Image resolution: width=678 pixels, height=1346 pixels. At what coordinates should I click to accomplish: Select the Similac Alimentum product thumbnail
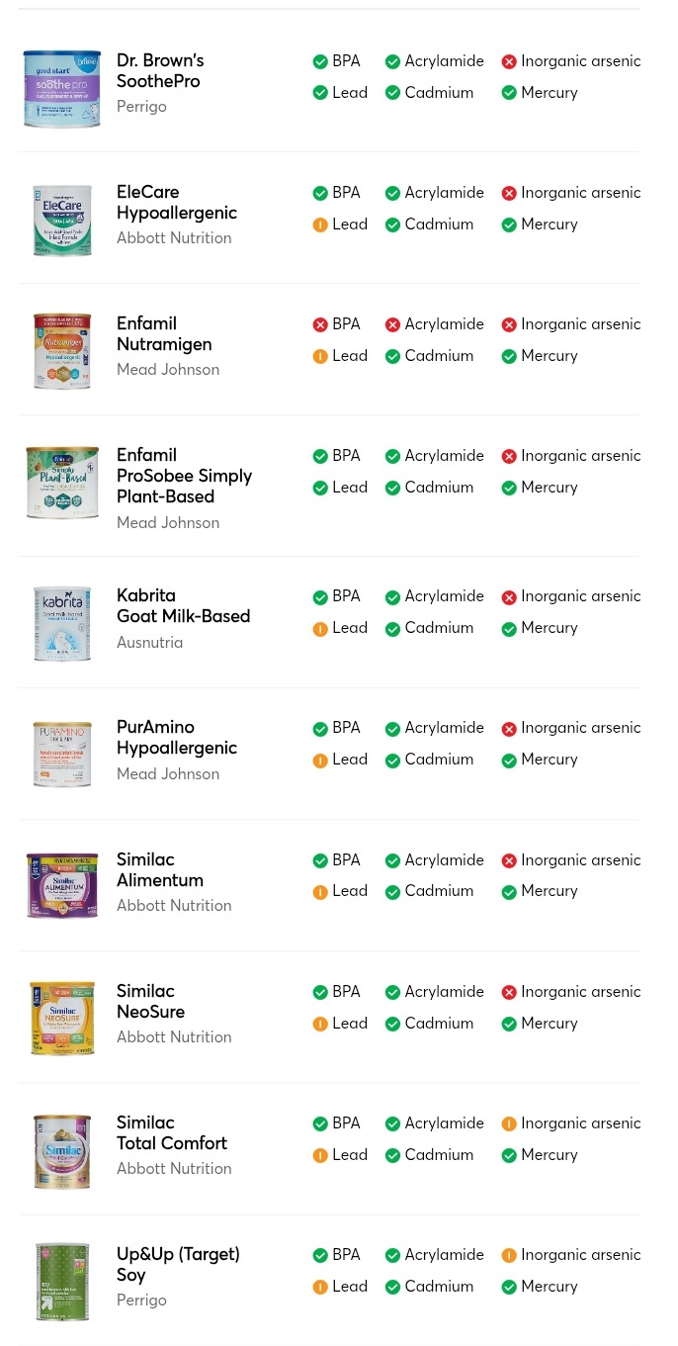(x=62, y=885)
